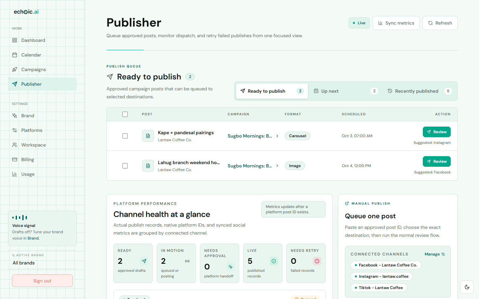Check the Lahug branch weekend row

(125, 166)
